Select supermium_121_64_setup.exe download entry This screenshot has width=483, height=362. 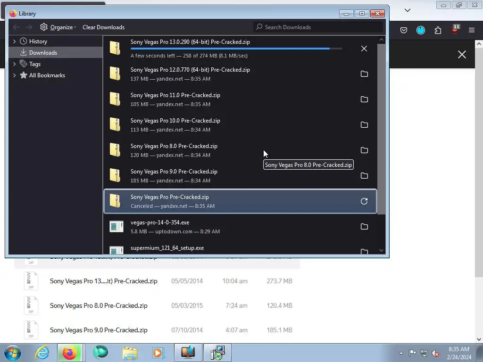click(x=240, y=249)
